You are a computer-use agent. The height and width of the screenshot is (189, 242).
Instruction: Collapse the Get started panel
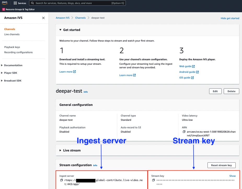[60, 30]
